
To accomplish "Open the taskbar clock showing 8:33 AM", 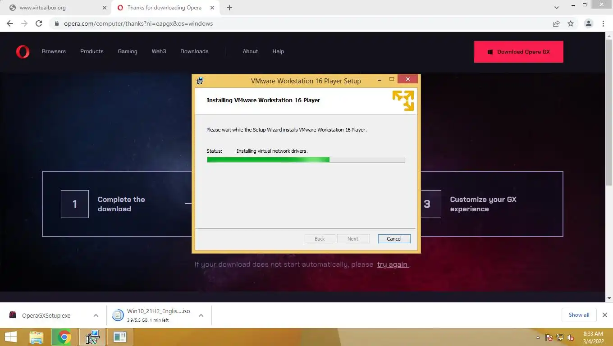I will (593, 337).
